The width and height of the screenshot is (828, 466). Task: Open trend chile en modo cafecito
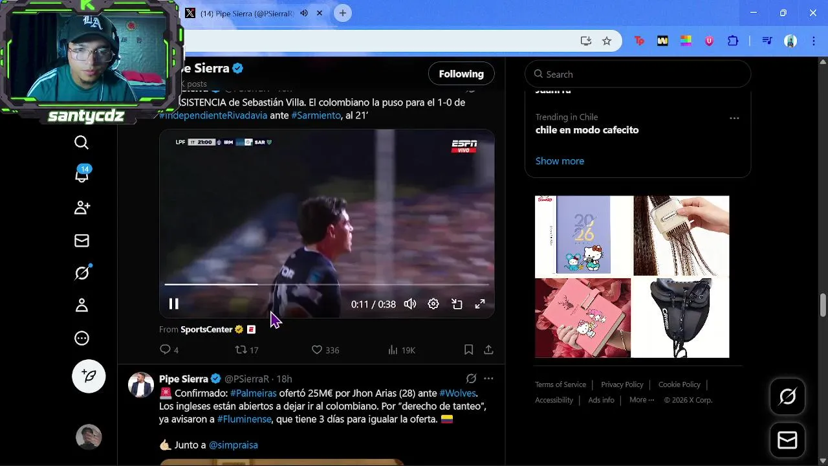point(587,130)
